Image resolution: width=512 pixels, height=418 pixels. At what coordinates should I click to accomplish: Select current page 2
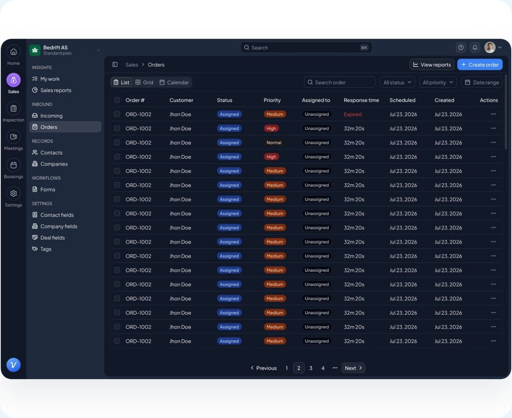299,368
